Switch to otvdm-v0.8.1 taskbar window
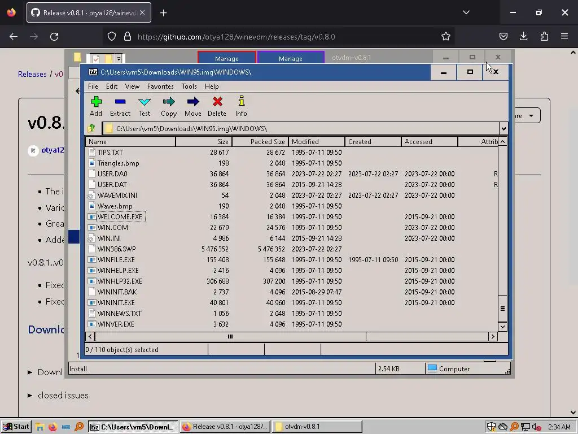 point(317,427)
